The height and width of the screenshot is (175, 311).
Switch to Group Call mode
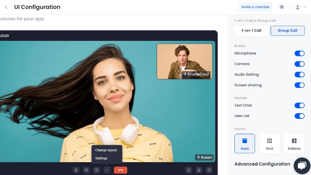[287, 31]
